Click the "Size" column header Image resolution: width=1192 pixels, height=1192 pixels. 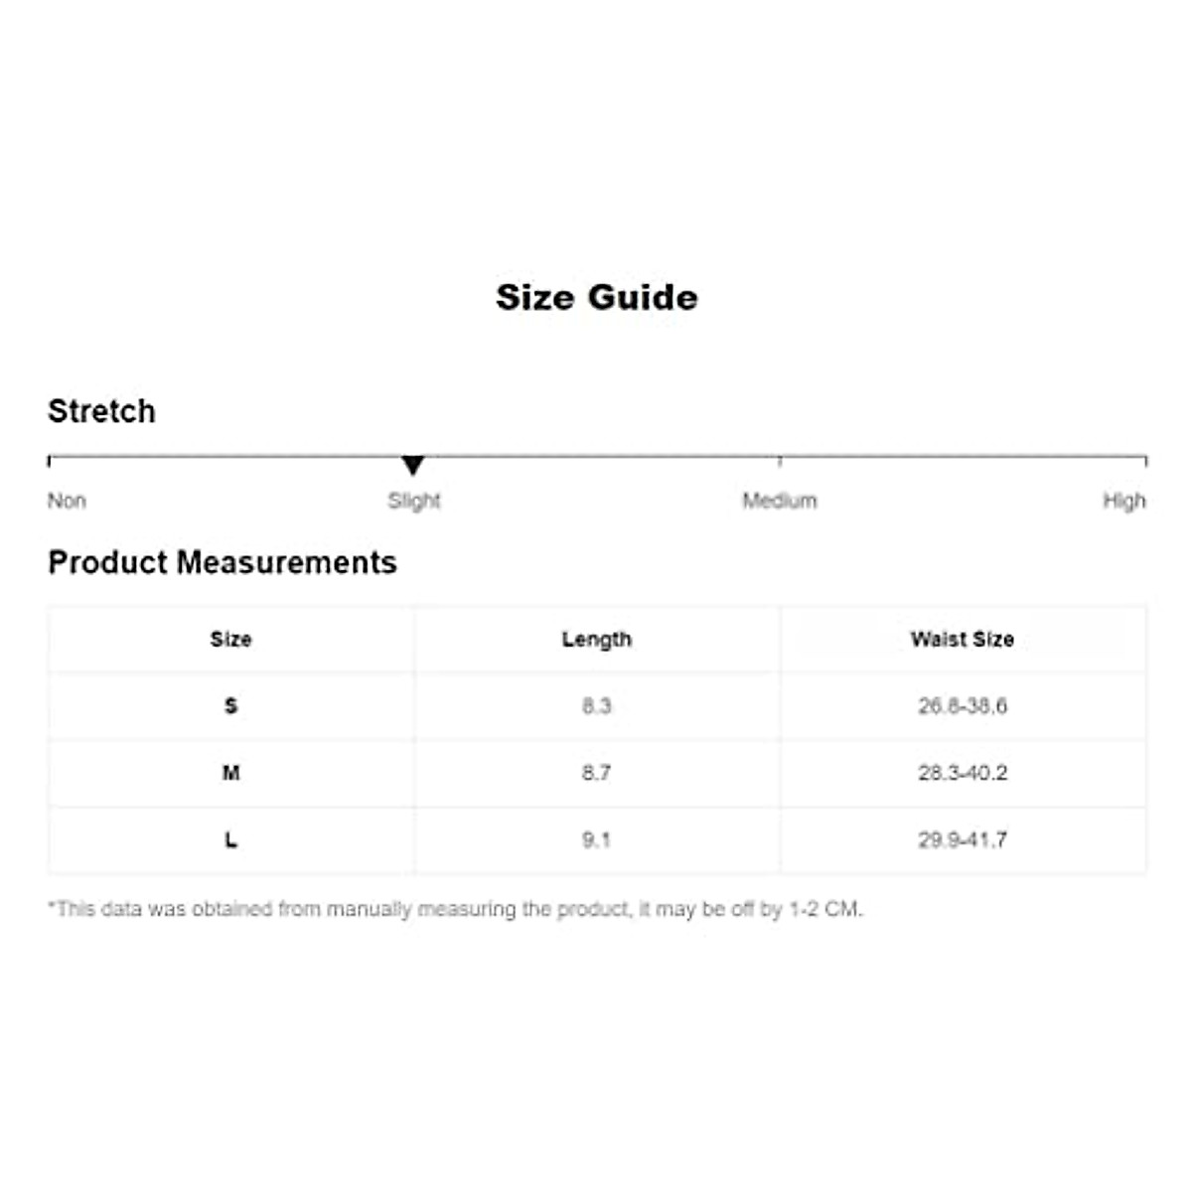pyautogui.click(x=230, y=640)
